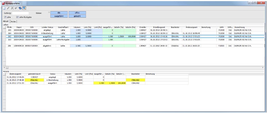Switch to the Aktuell tab
Screen dimensions: 267x113
(6, 21)
